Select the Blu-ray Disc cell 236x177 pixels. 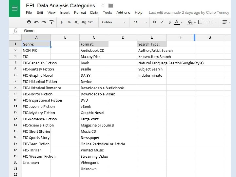(x=94, y=57)
